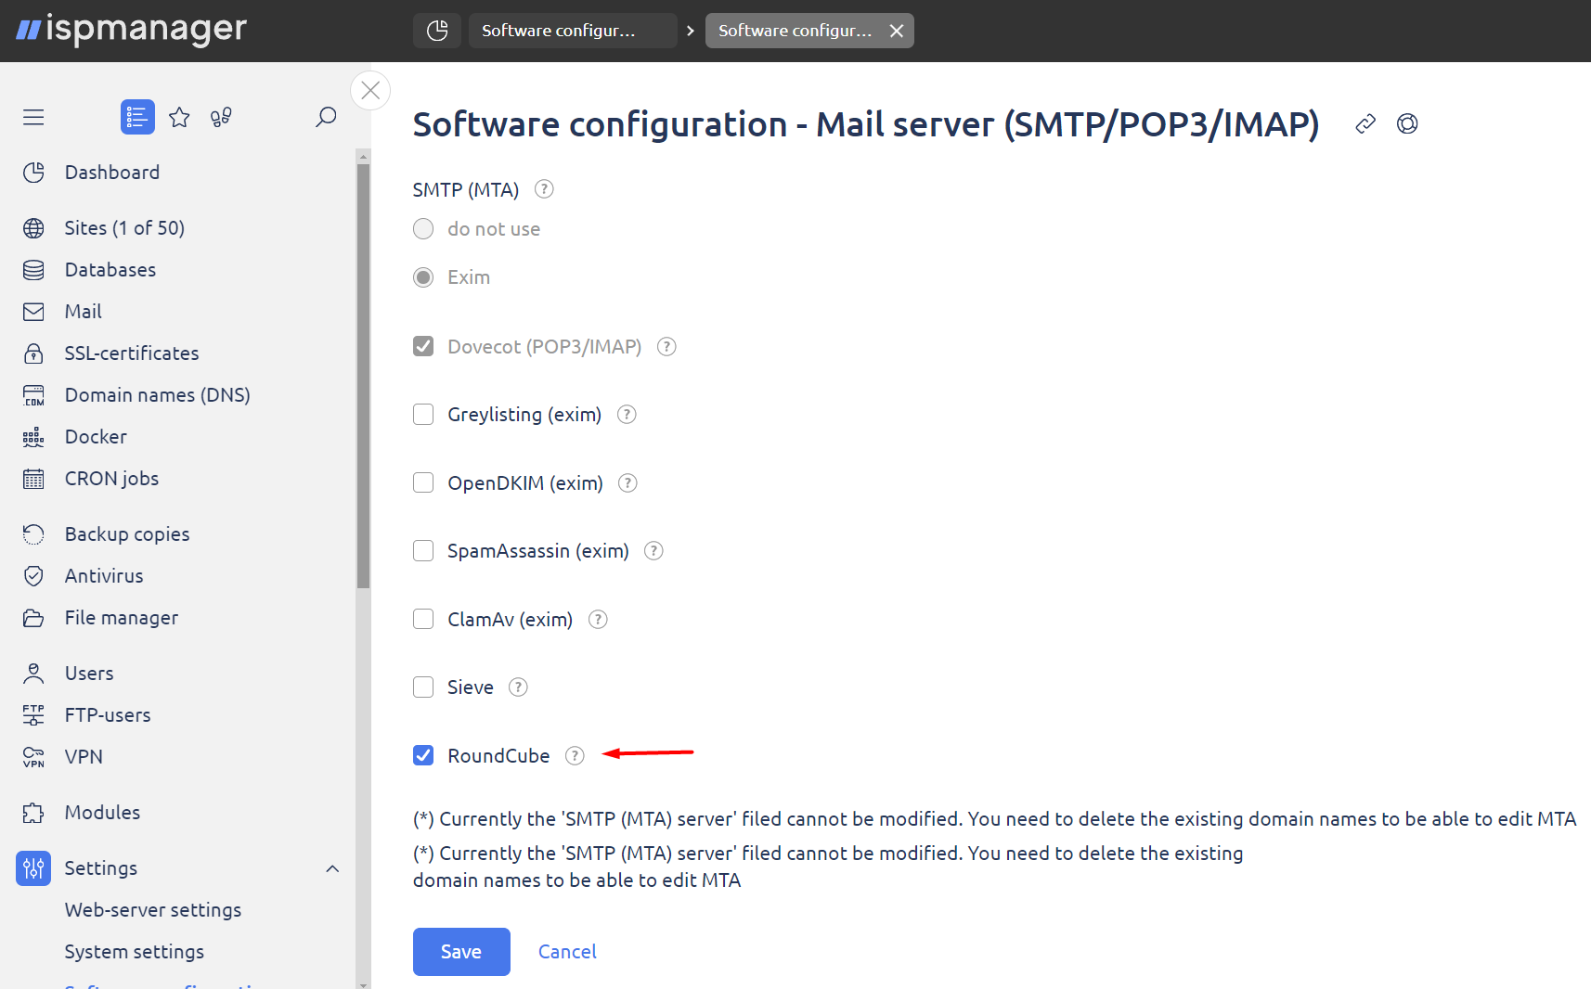
Task: Show help for RoundCube option
Action: 576,755
